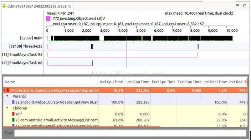251x140 pixels.
Task: Click the EmailAsyncTask #5 timeline span
Action: (x=123, y=55)
